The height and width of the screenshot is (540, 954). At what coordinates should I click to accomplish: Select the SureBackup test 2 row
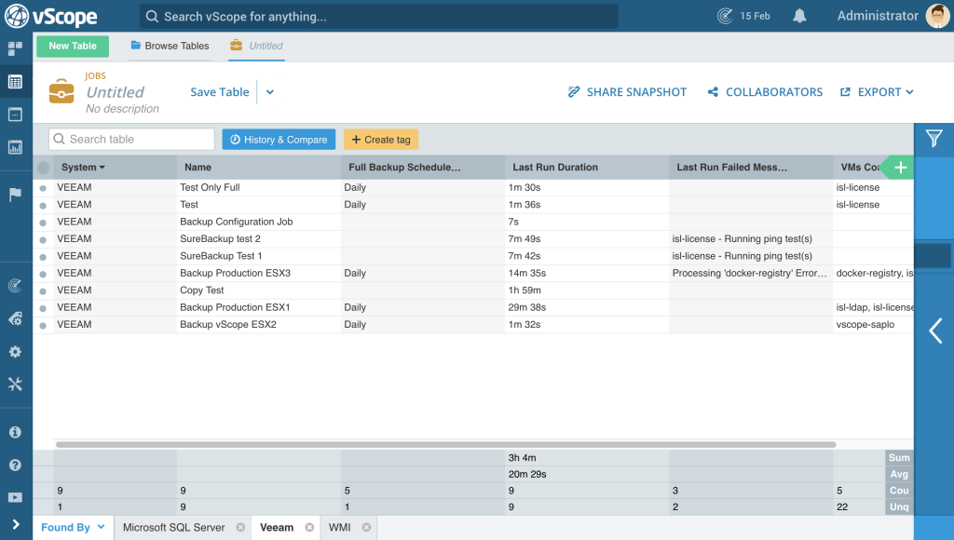click(43, 239)
